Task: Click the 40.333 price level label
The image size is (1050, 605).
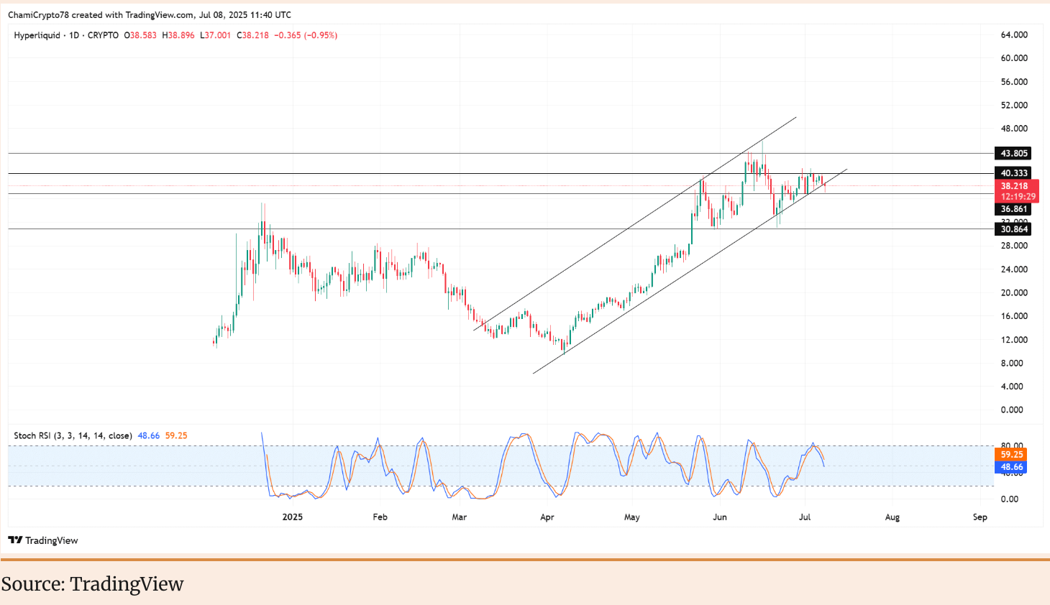Action: (x=1013, y=173)
